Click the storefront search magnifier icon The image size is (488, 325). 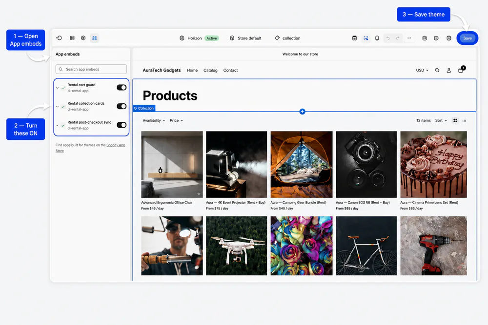point(437,70)
